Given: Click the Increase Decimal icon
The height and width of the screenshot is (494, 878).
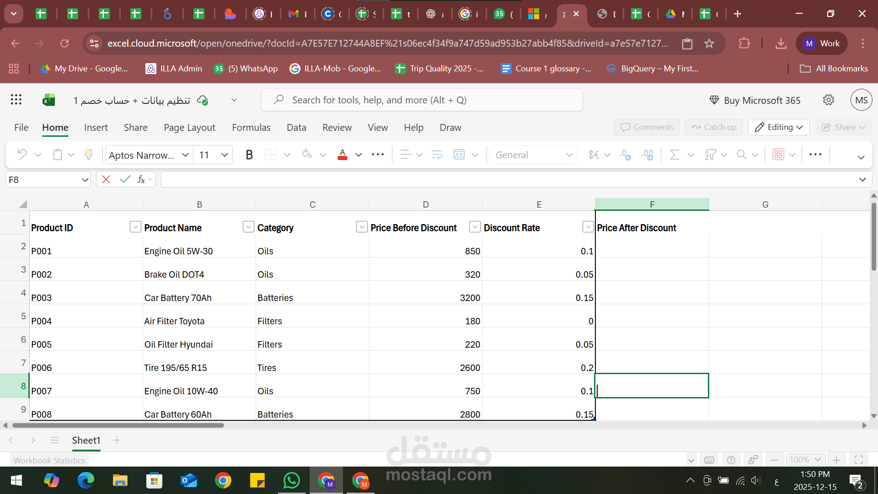Looking at the screenshot, I should 625,155.
